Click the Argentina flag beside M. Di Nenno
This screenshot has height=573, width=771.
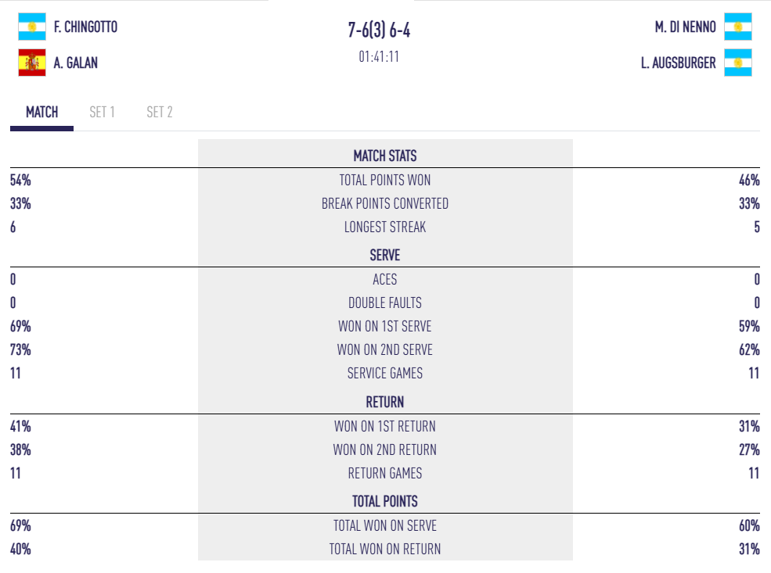coord(737,27)
